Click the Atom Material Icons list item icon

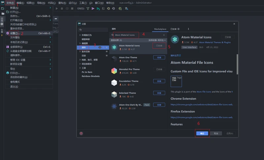click(114, 47)
